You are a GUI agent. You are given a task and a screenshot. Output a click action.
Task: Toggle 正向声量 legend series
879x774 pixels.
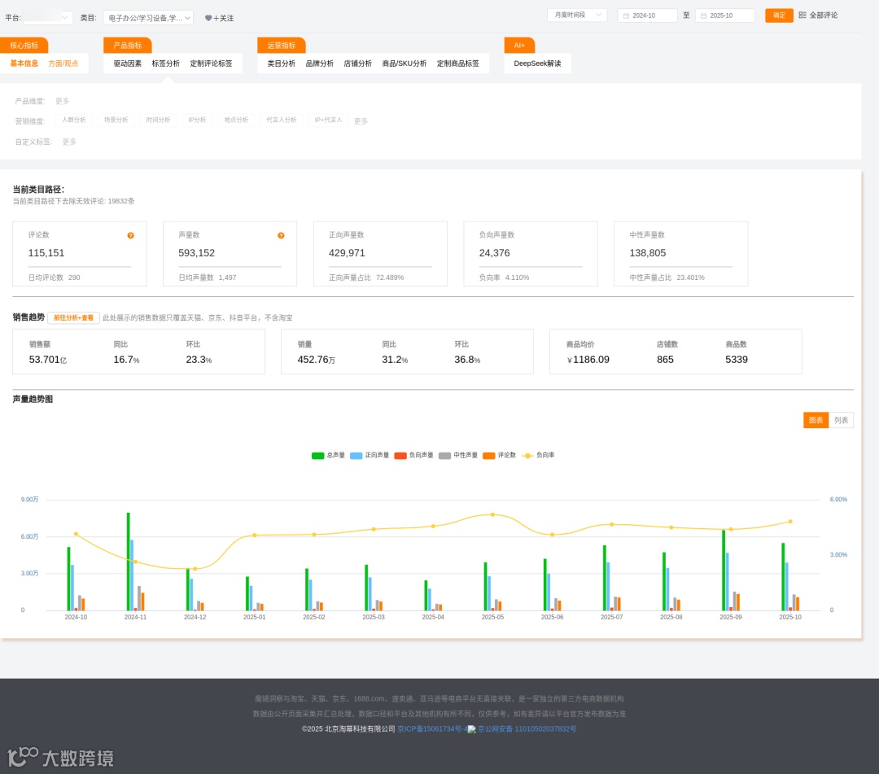(370, 455)
